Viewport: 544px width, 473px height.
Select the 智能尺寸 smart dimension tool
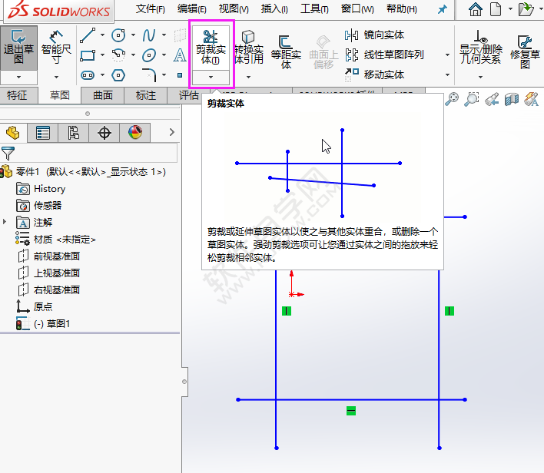[x=56, y=48]
